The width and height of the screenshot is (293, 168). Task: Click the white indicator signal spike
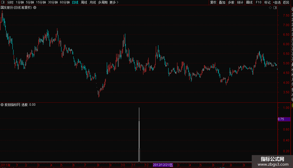pos(139,135)
